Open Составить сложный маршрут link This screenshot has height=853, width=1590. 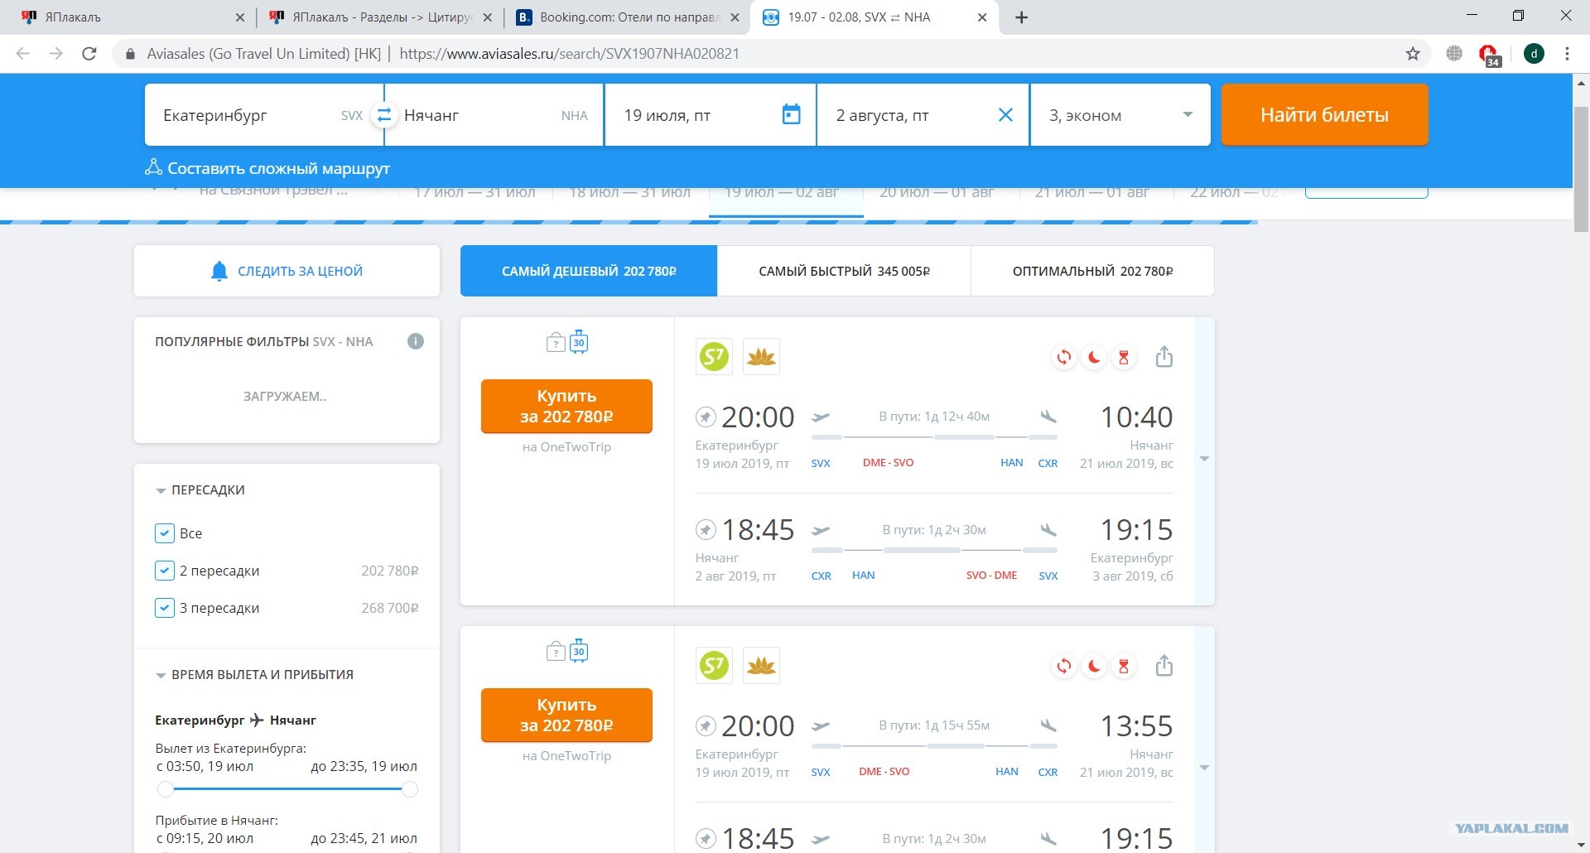click(x=267, y=168)
